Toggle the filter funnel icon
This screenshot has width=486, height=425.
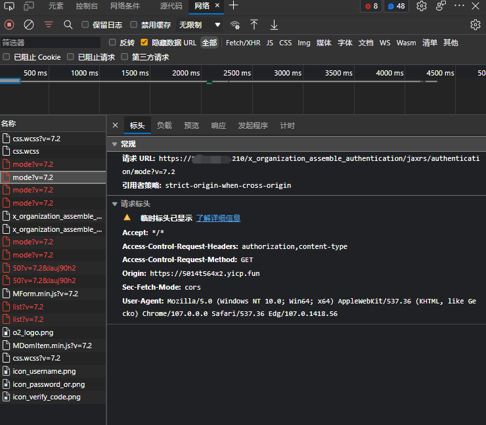tap(49, 24)
